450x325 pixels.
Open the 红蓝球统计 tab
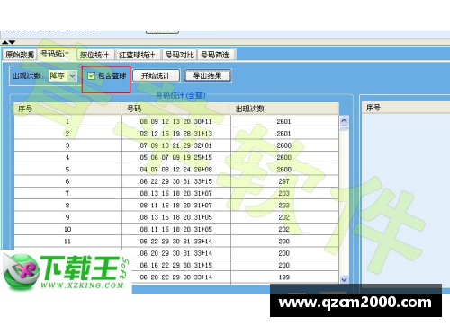[138, 55]
